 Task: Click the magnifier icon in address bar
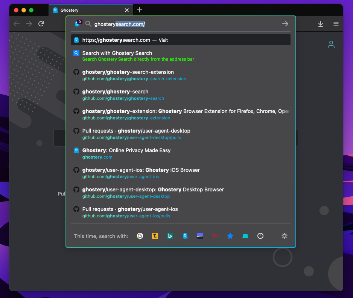88,24
